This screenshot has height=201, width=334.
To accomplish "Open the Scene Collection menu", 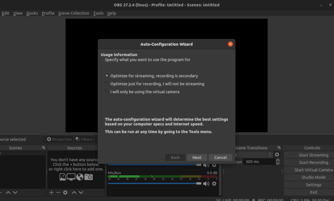I will [x=74, y=13].
